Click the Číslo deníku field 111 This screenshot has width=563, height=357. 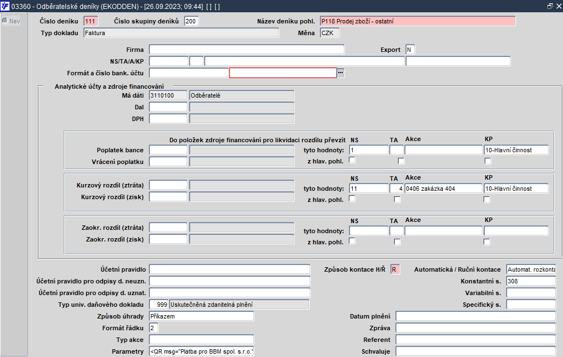point(91,21)
